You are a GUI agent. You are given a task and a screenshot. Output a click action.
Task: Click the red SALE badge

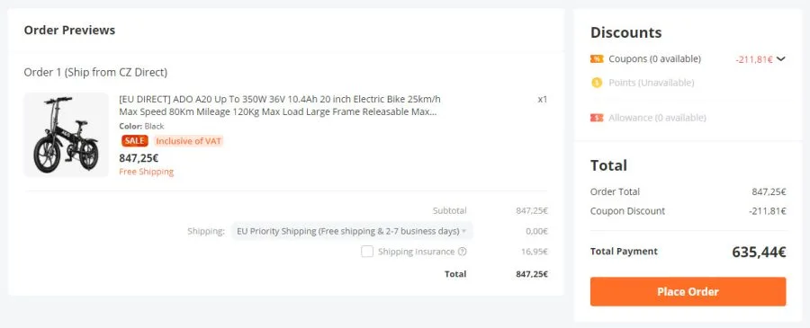coord(135,141)
